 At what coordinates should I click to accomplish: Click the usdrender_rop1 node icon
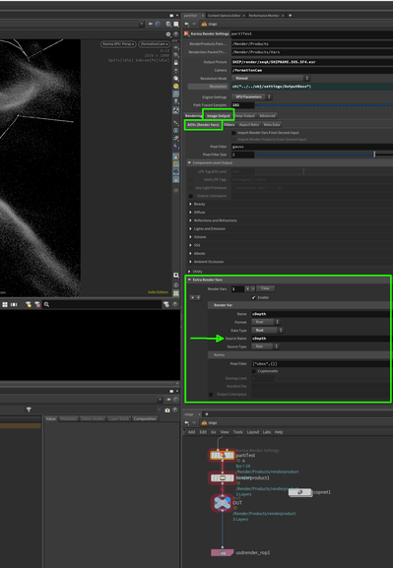tap(223, 552)
